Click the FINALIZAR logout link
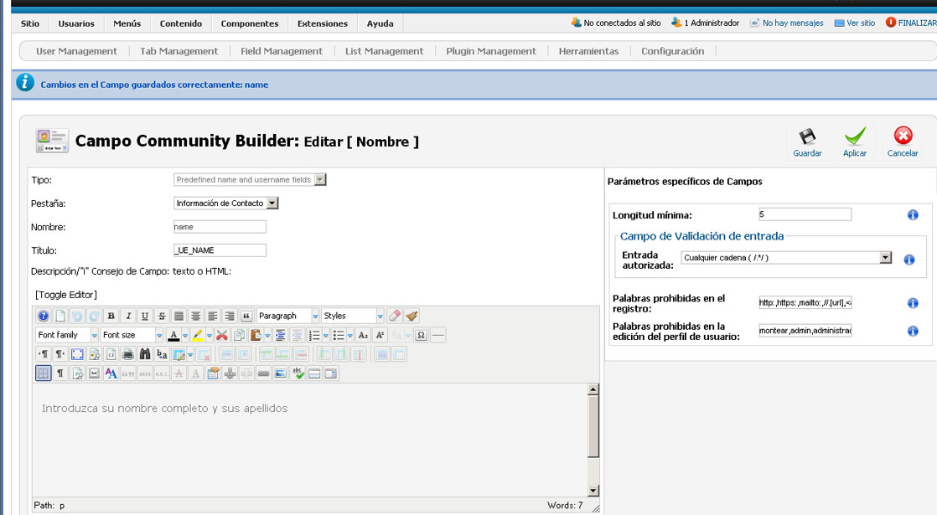 (x=911, y=23)
